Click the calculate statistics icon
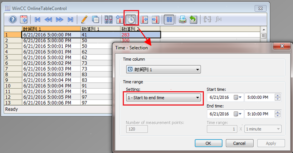Viewport: 293px width, 153px height. (218, 19)
